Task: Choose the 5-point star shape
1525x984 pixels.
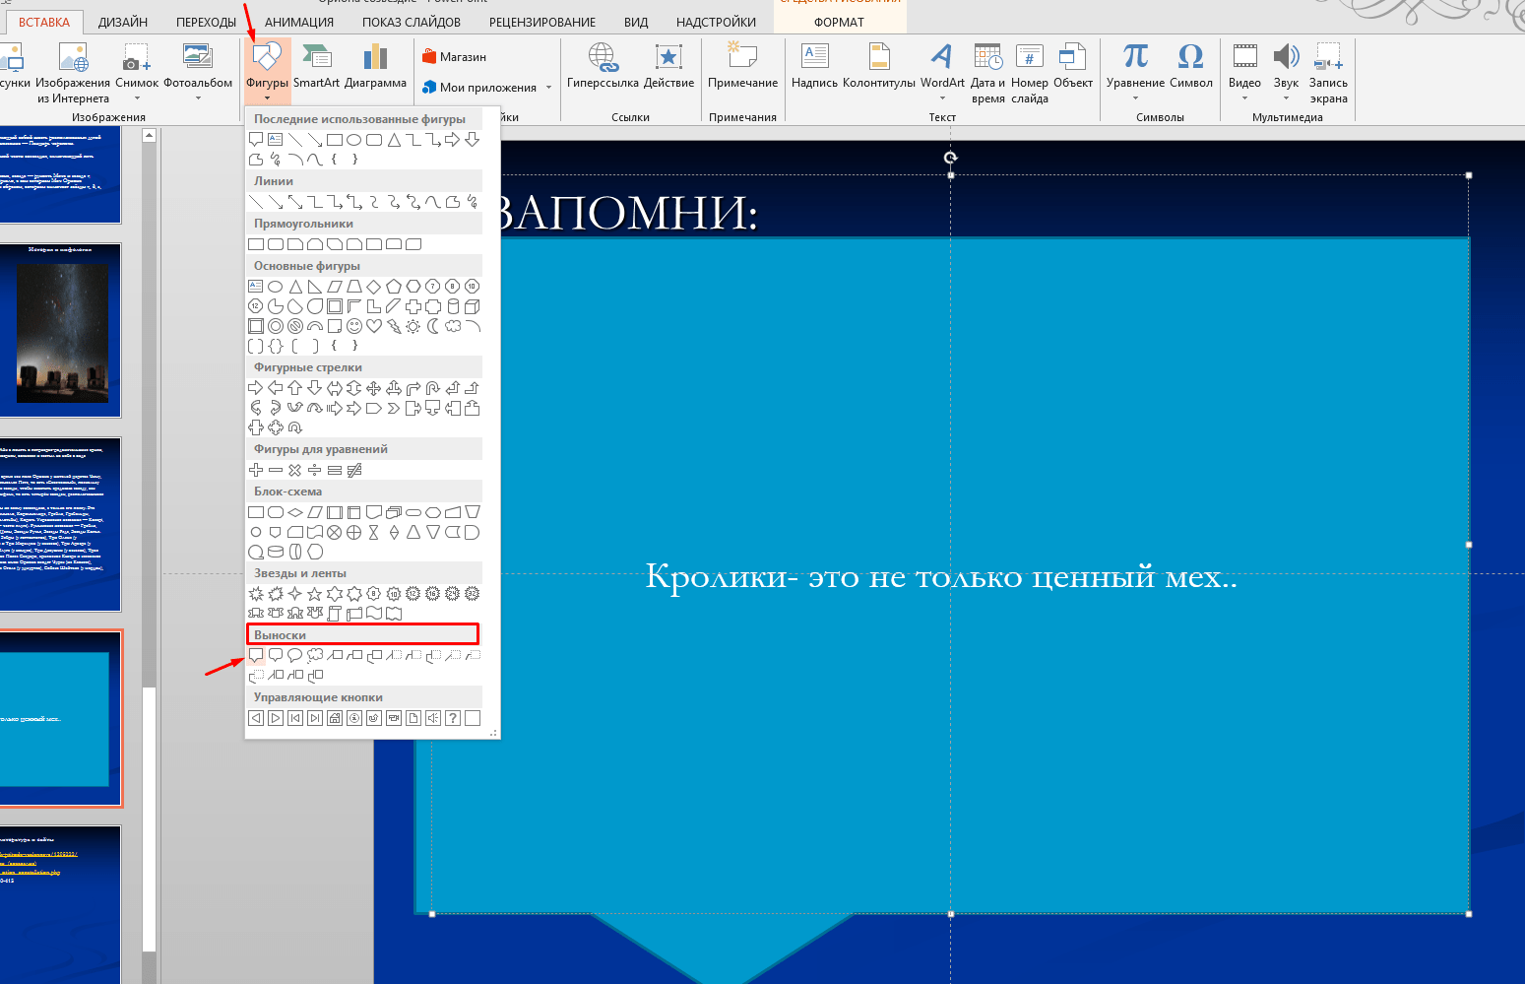Action: [315, 594]
